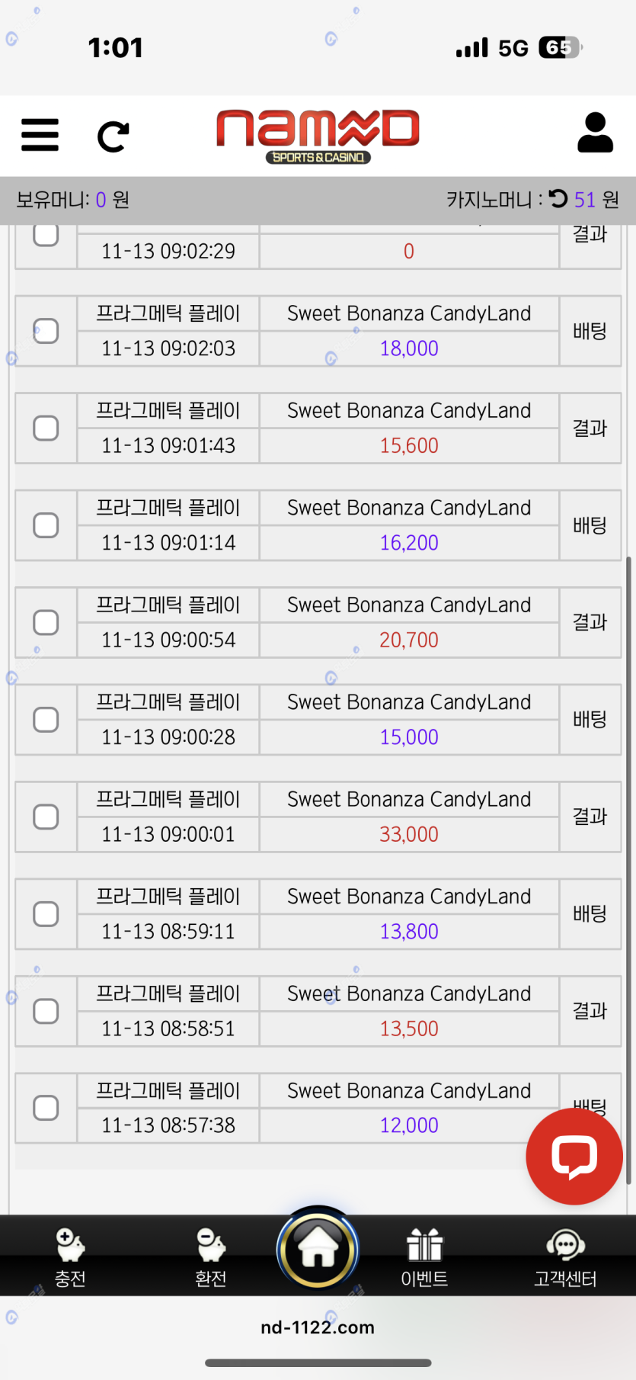Open the user profile icon
636x1380 pixels.
595,133
